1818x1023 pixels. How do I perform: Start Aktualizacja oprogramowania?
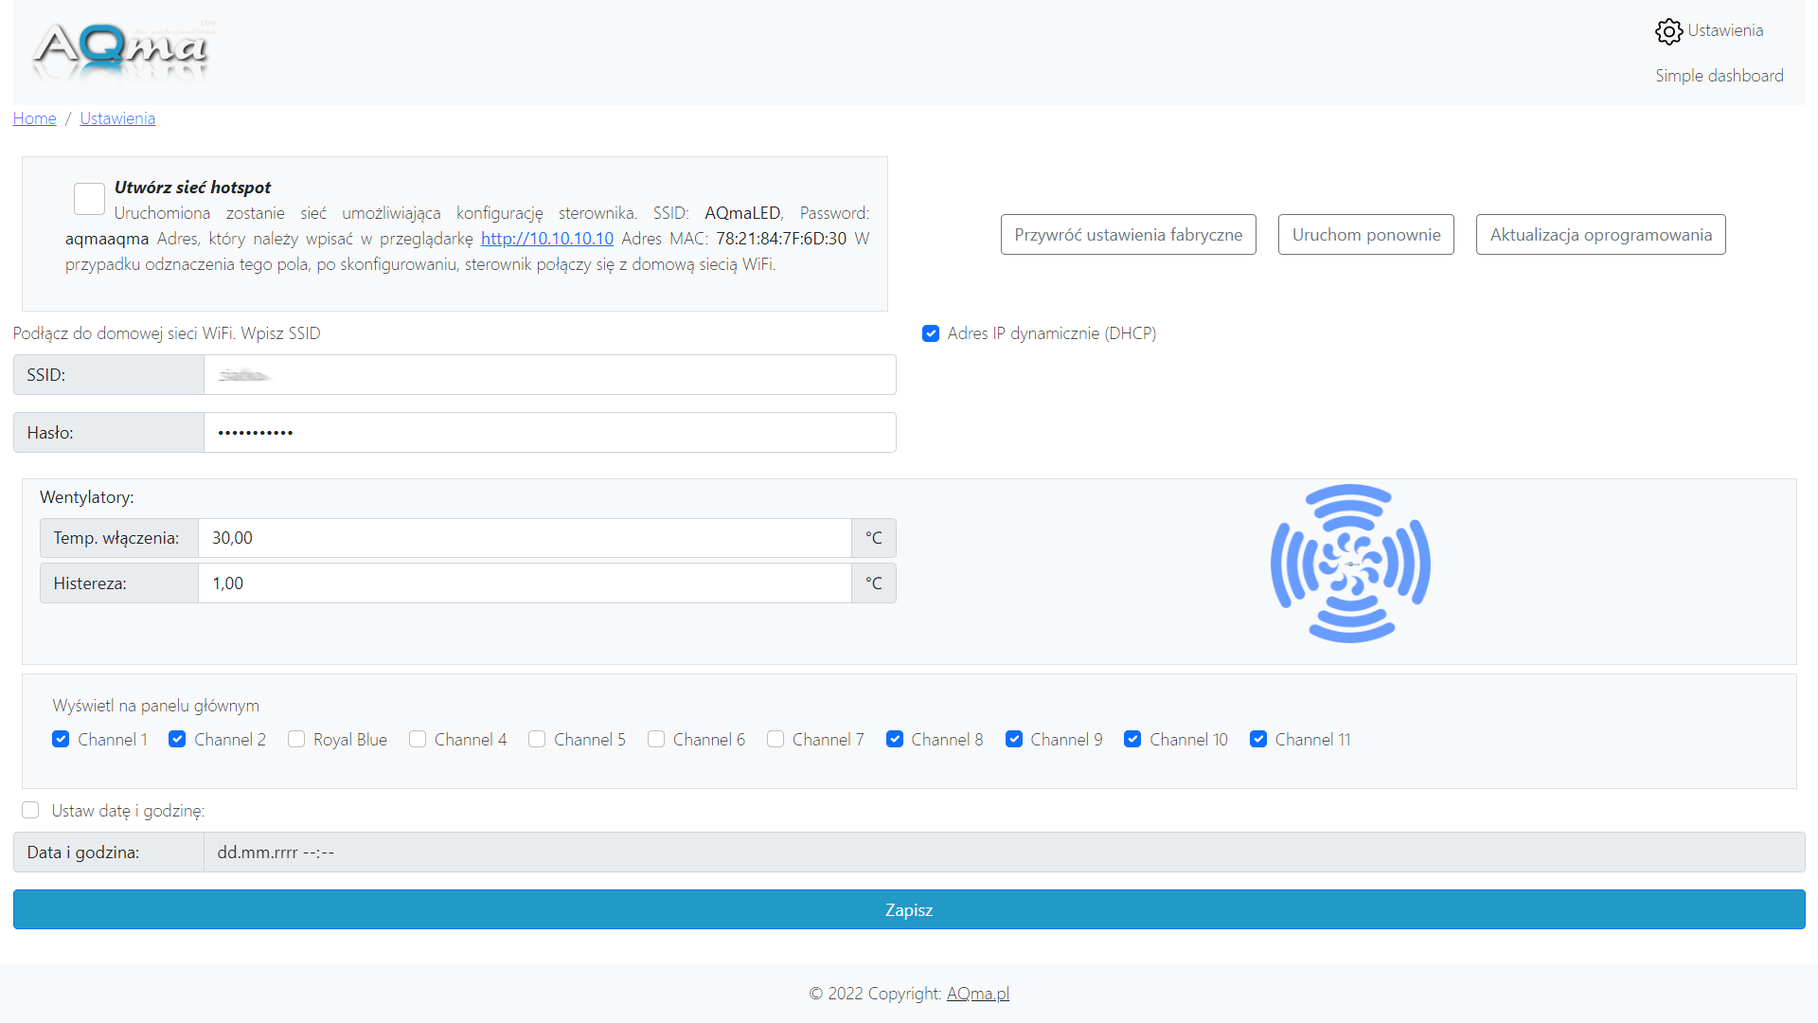1600,235
